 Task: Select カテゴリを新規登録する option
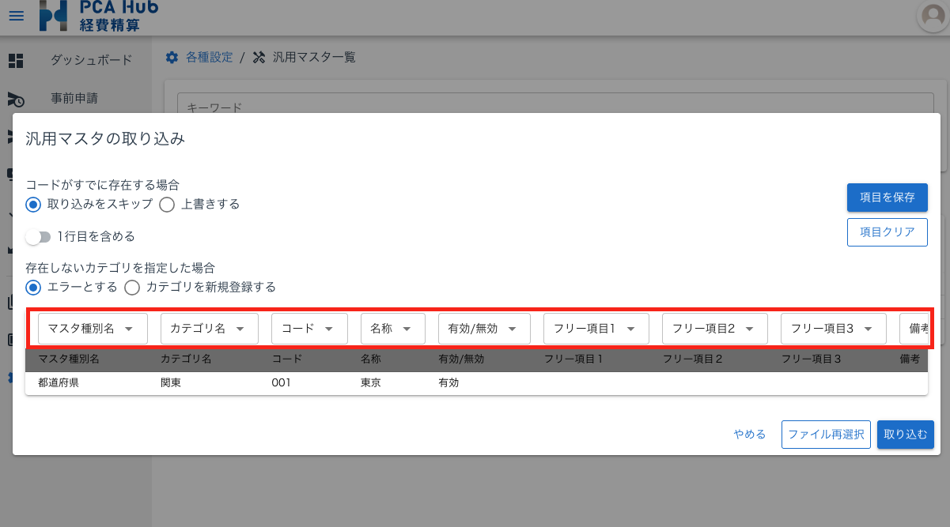(x=132, y=287)
